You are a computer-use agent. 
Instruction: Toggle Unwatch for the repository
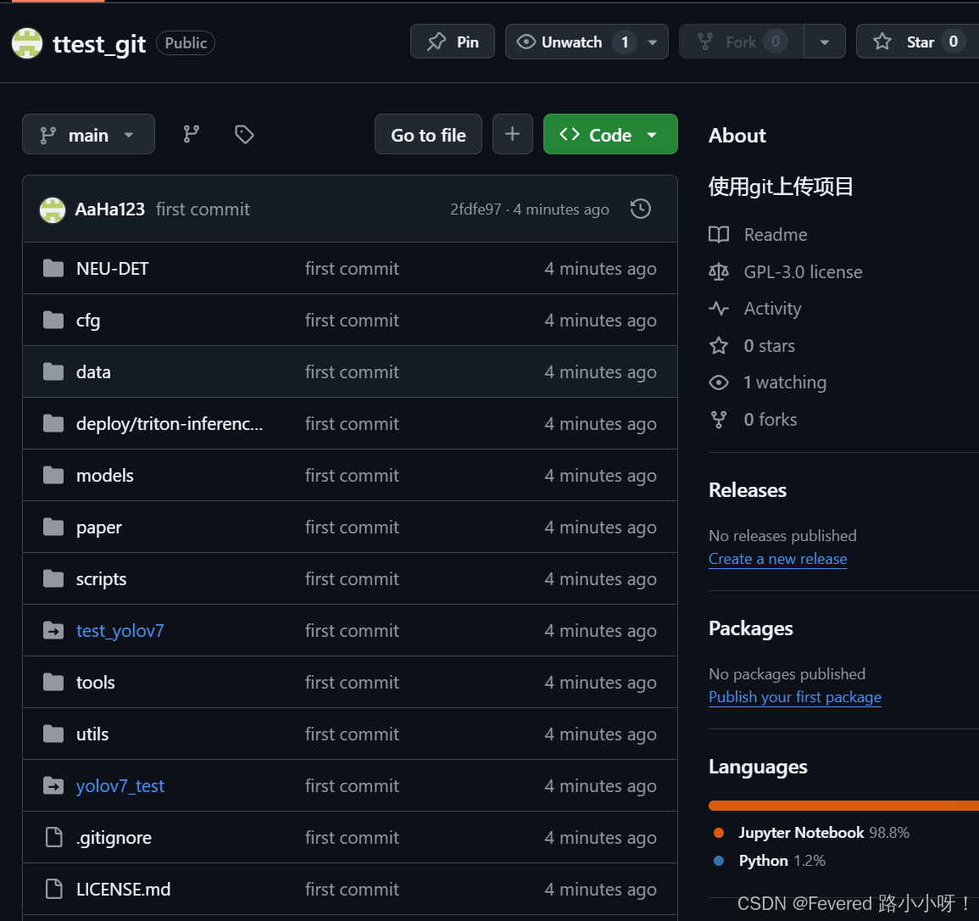click(x=571, y=42)
